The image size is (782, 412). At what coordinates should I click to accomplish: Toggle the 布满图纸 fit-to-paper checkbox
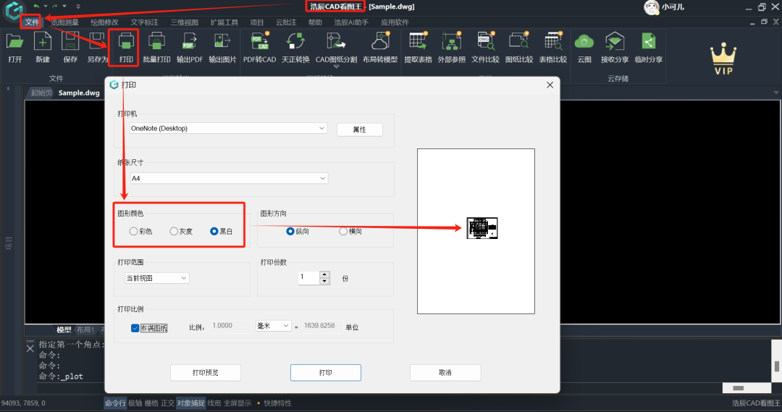(135, 328)
